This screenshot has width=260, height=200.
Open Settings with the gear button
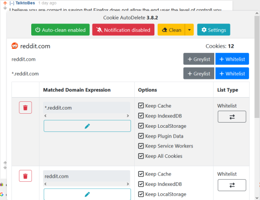point(214,30)
